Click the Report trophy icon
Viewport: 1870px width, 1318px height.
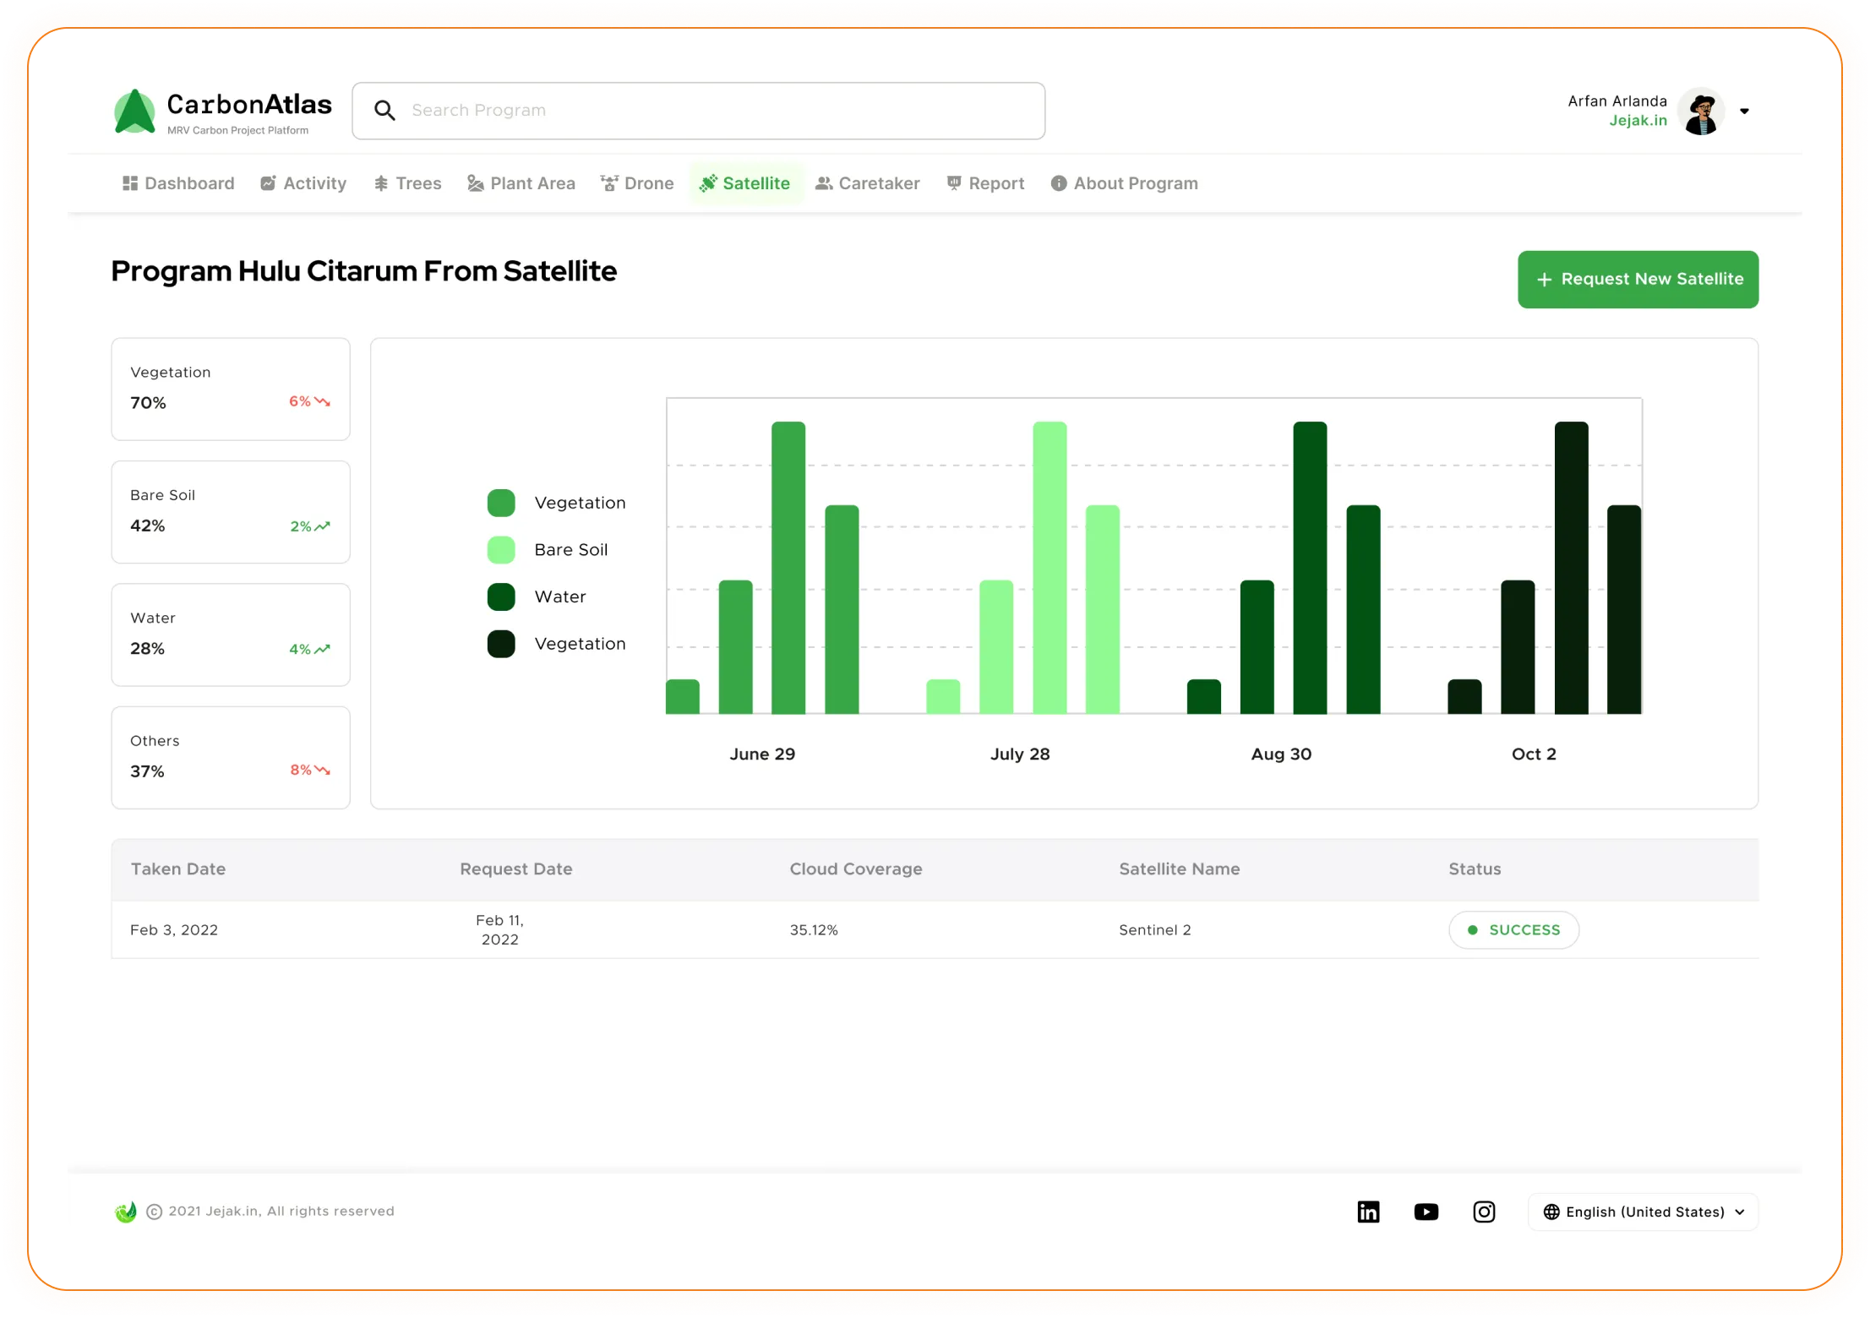(952, 182)
